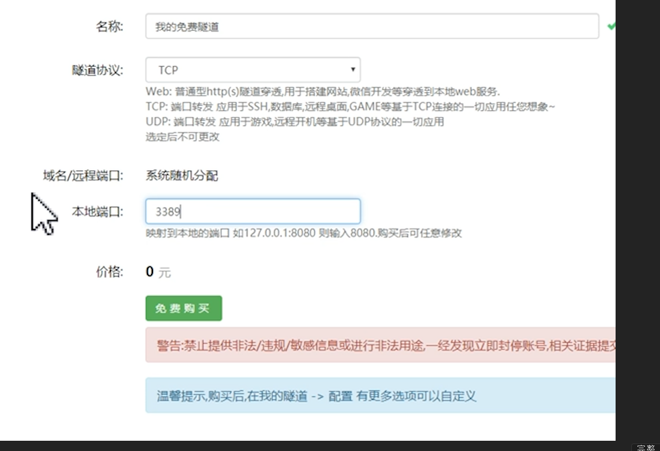Click the 0 元 price value
This screenshot has width=660, height=451.
coord(158,272)
